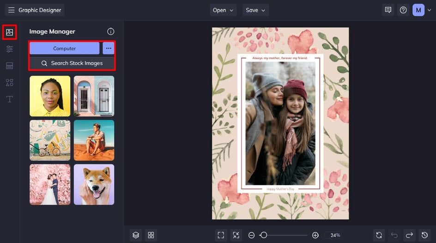Viewport: 436px width, 243px height.
Task: Select the 'Always my mother, forever my friend.' text
Action: 280,58
